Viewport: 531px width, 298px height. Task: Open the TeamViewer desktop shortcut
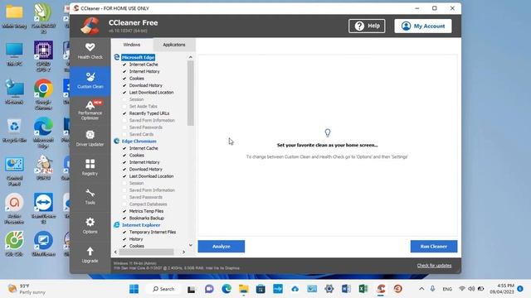(43, 208)
